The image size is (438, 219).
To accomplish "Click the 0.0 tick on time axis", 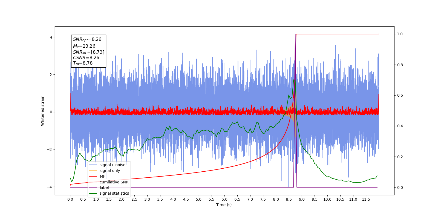I will (x=70, y=199).
